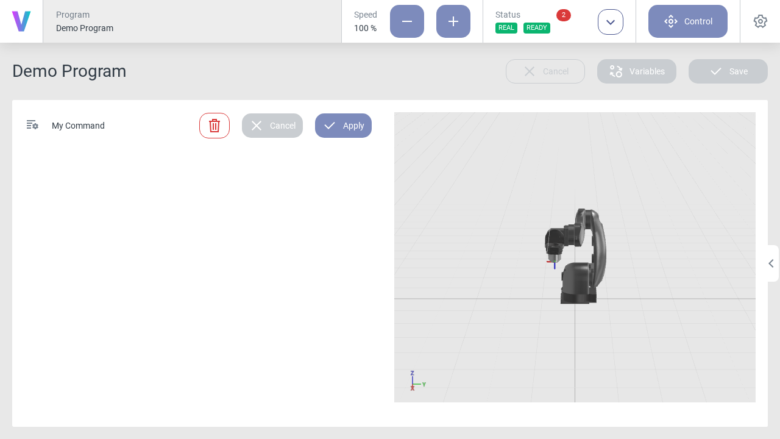Click the red notification badge showing 2
This screenshot has width=780, height=439.
[563, 15]
